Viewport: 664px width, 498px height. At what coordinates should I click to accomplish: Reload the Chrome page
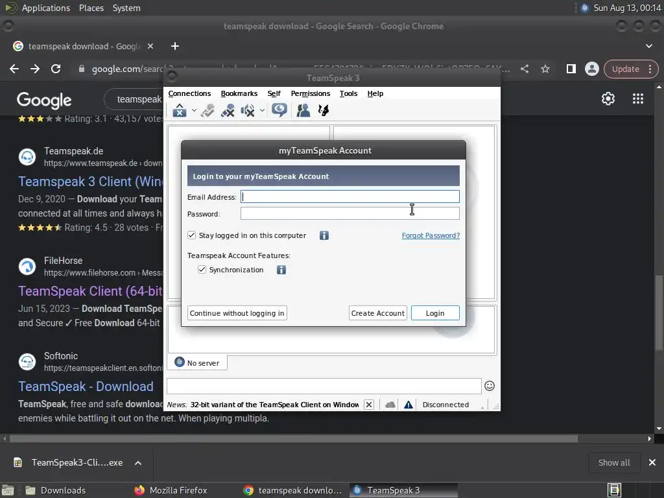coord(56,69)
